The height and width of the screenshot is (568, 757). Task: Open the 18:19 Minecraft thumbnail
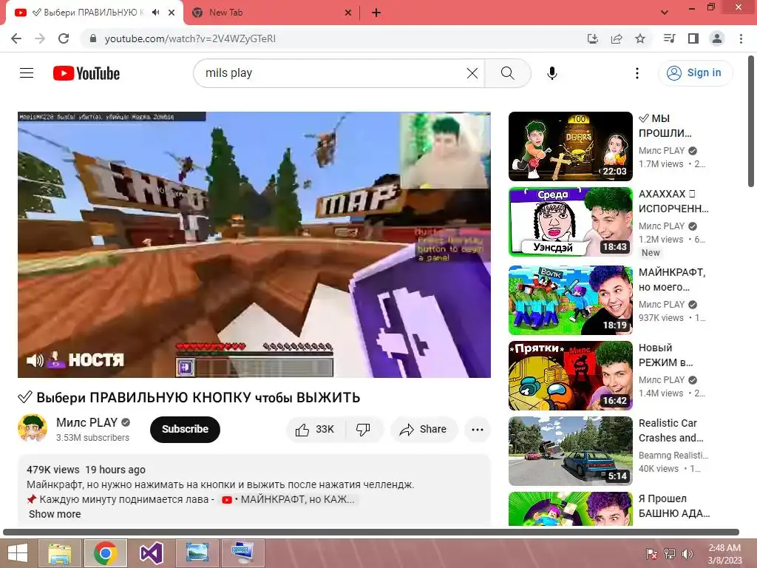[570, 300]
